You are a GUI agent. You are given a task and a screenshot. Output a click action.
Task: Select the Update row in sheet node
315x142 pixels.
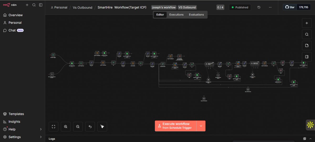[278, 79]
